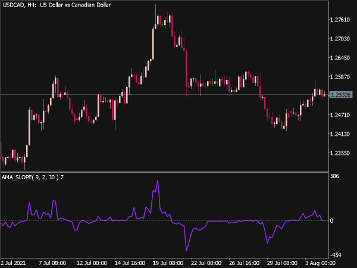This screenshot has height=268, width=357.
Task: Click the 26 Jul 16:00 time label
Action: [244, 263]
